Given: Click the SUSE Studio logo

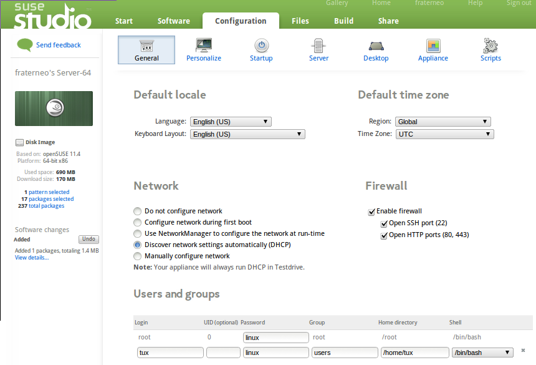Looking at the screenshot, I should (52, 16).
